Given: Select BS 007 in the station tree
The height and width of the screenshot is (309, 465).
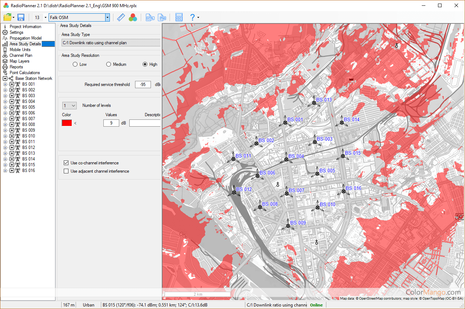Looking at the screenshot, I should click(x=28, y=119).
